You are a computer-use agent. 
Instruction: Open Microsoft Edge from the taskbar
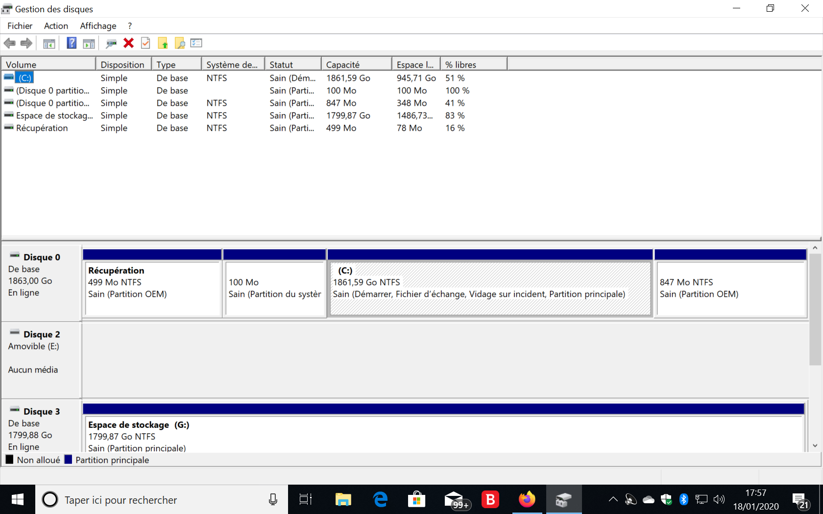pos(380,499)
